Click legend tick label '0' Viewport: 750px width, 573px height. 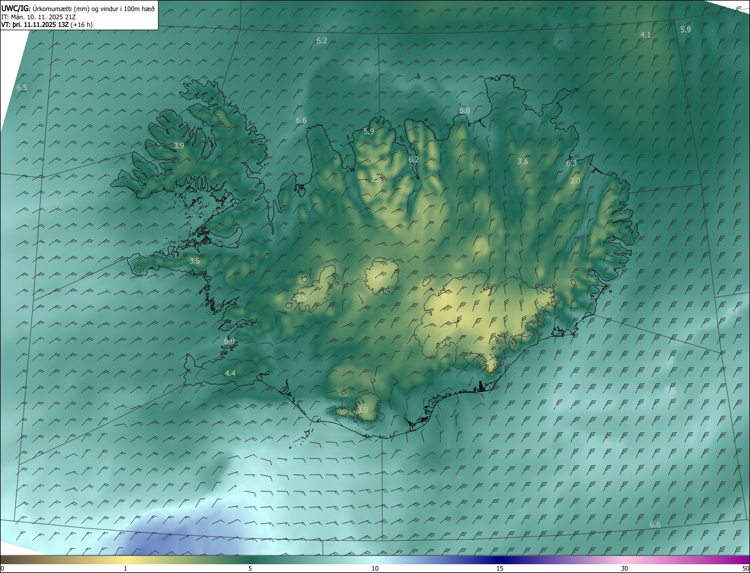point(2,568)
